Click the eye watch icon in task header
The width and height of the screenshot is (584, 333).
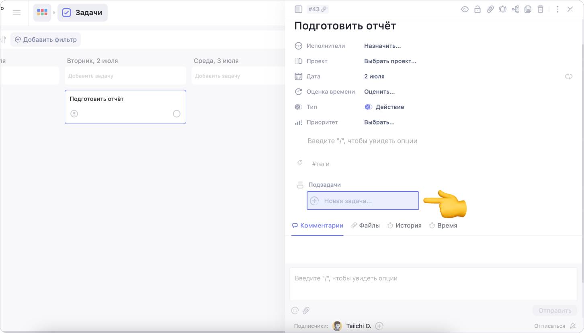click(465, 9)
